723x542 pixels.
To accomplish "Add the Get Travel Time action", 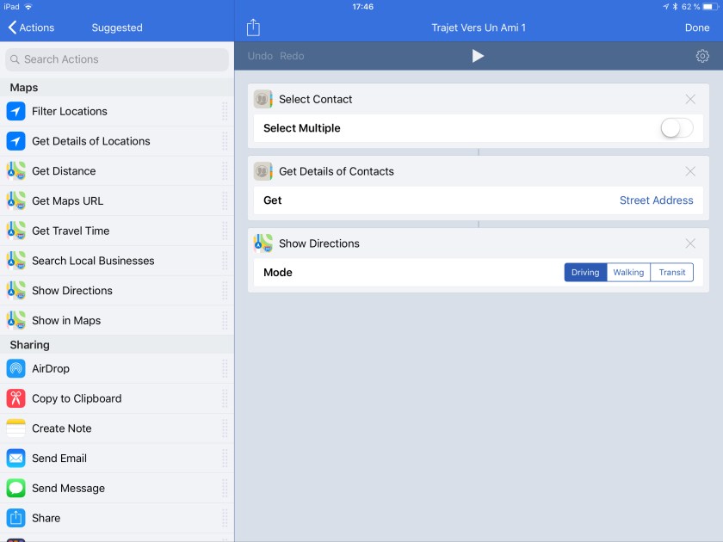I will [x=71, y=231].
